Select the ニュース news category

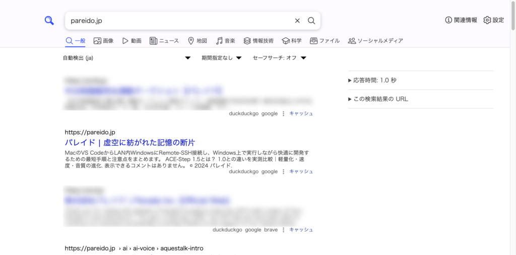click(x=164, y=41)
